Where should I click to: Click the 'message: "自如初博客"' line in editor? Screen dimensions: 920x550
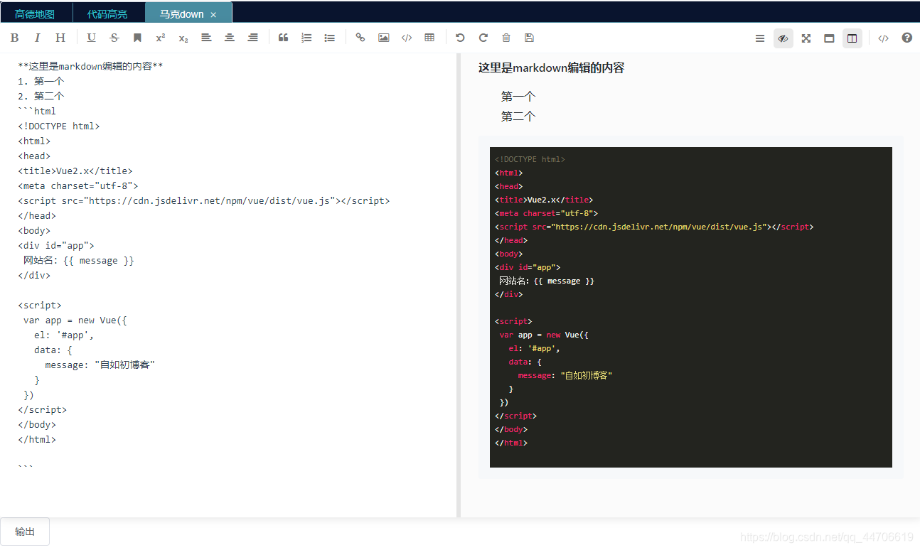click(x=100, y=365)
